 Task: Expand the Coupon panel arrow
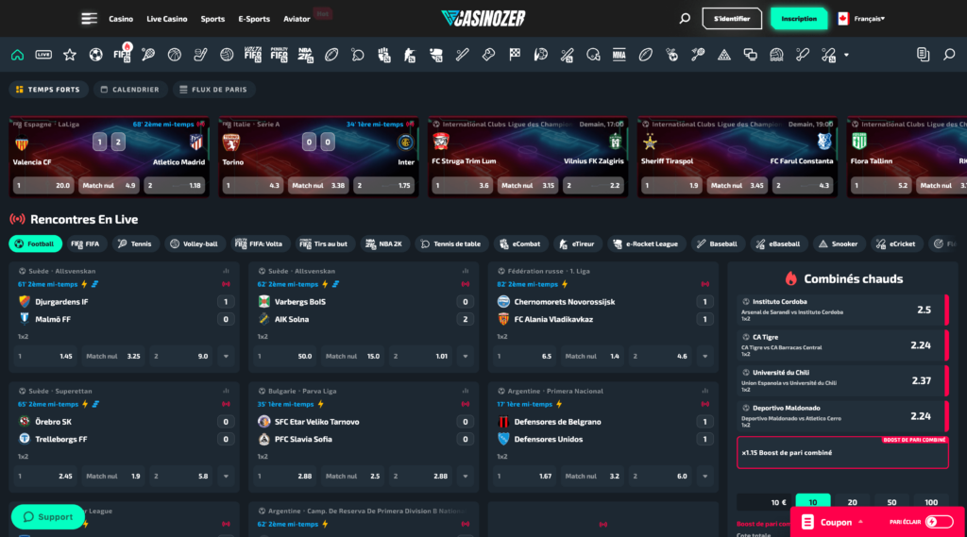click(x=860, y=522)
